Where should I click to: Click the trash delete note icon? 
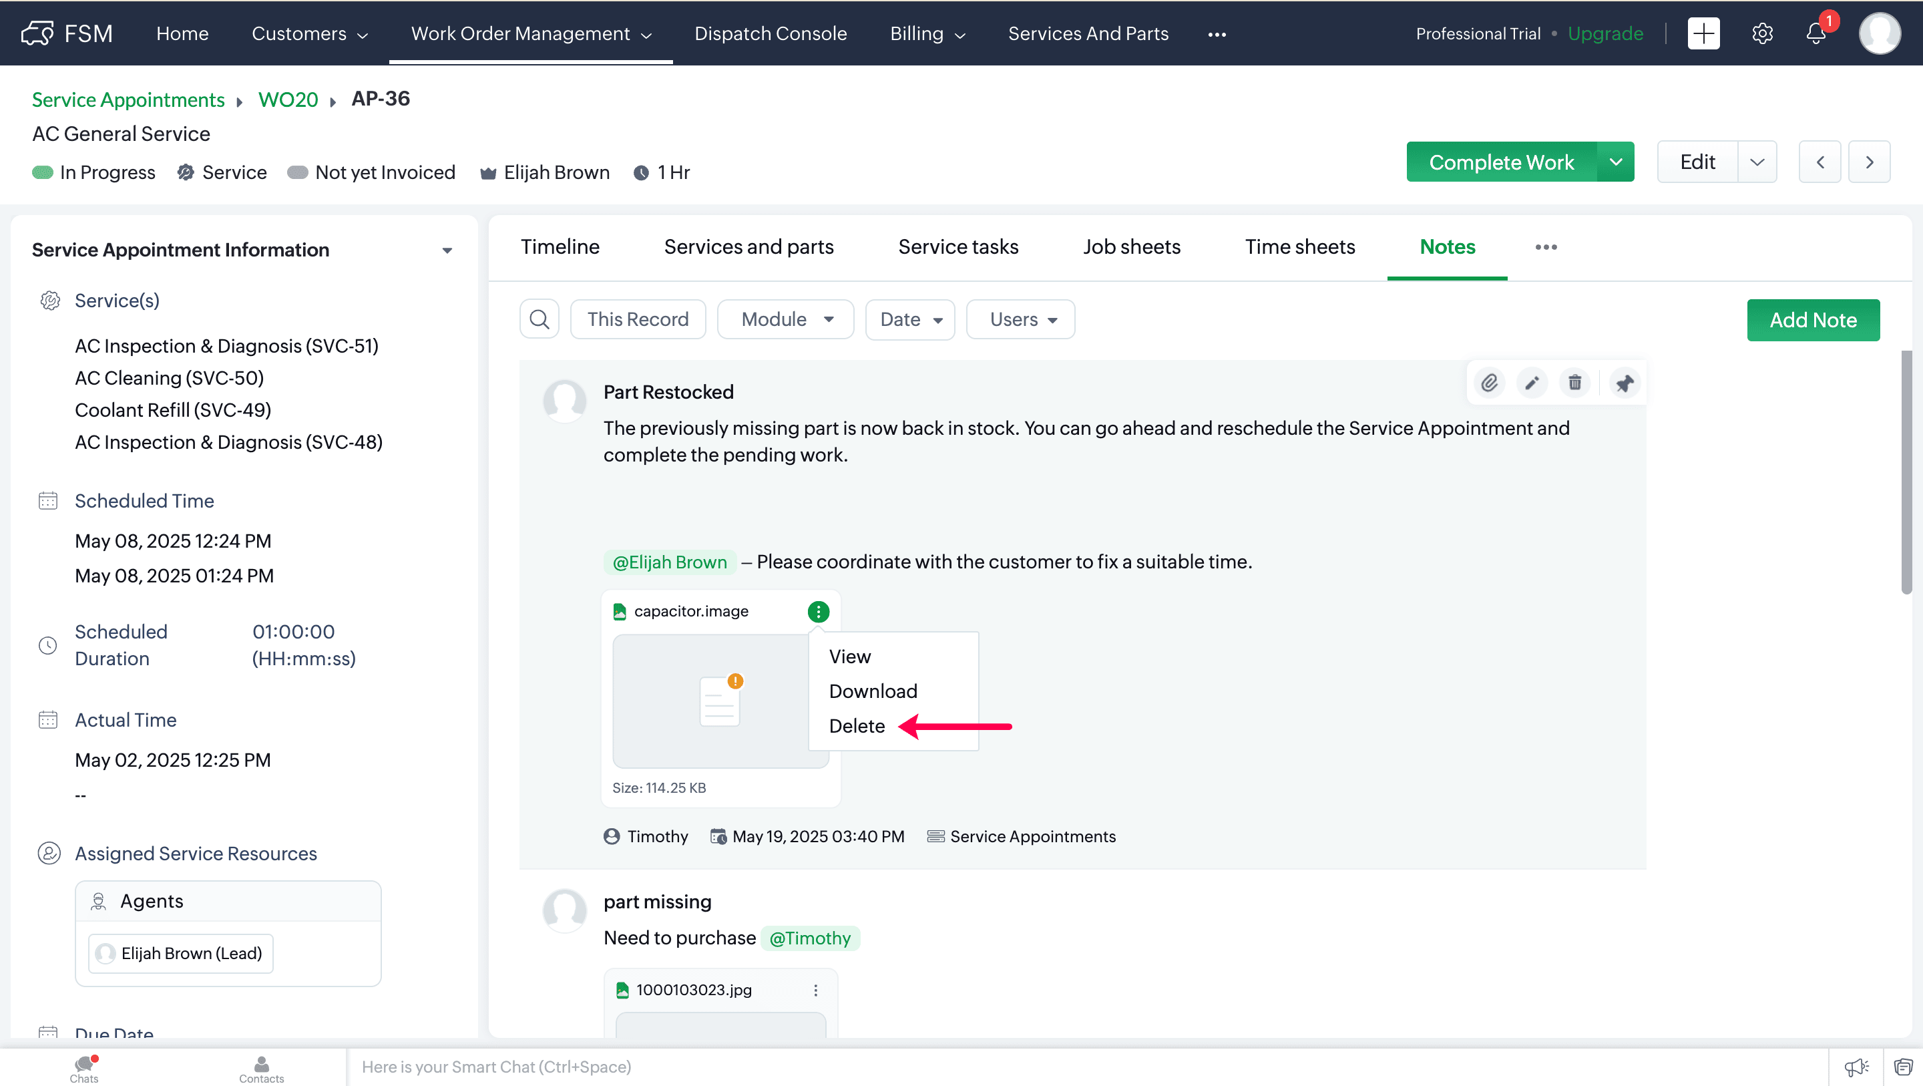click(1574, 383)
